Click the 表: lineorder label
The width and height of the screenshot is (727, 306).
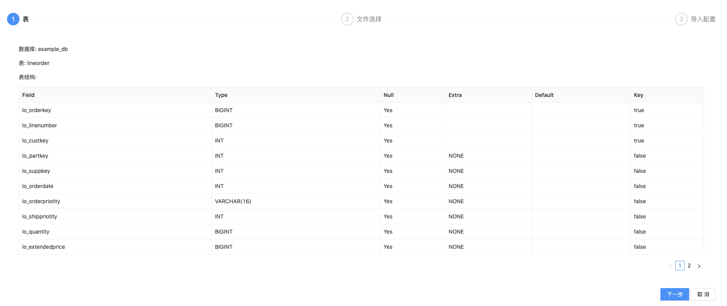pos(34,63)
